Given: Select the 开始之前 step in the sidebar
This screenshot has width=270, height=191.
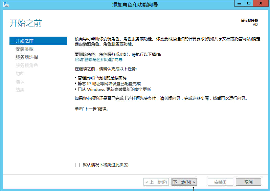Looking at the screenshot, I should tap(25, 41).
